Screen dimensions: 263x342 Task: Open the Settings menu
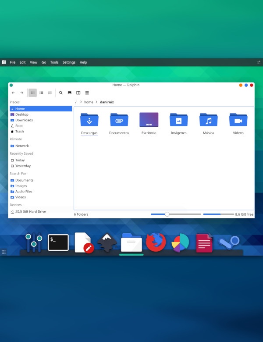(69, 62)
